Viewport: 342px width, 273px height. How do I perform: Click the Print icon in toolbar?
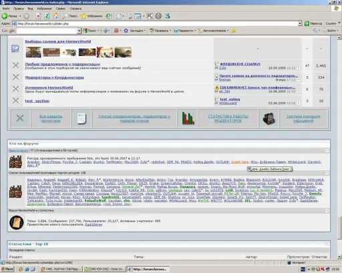pos(130,16)
